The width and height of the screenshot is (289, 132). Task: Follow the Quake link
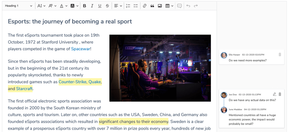pyautogui.click(x=95, y=82)
